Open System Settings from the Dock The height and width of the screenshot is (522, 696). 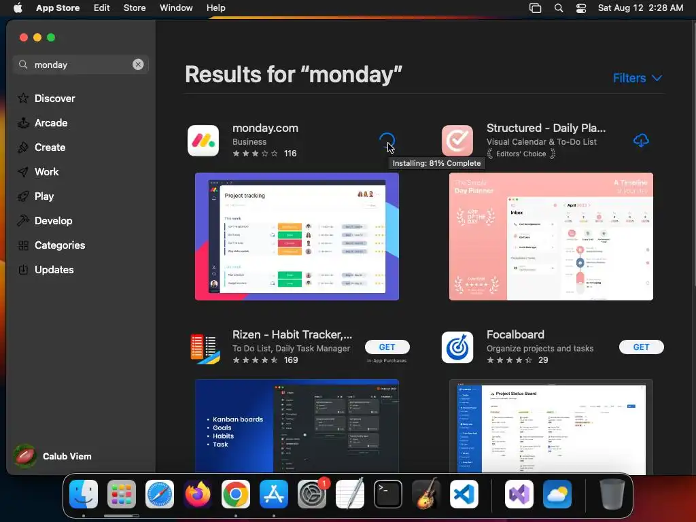pyautogui.click(x=311, y=494)
